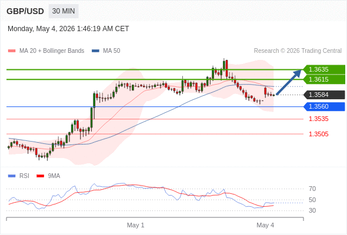Click the RSI 70 level label
This screenshot has height=235, width=347.
312,189
